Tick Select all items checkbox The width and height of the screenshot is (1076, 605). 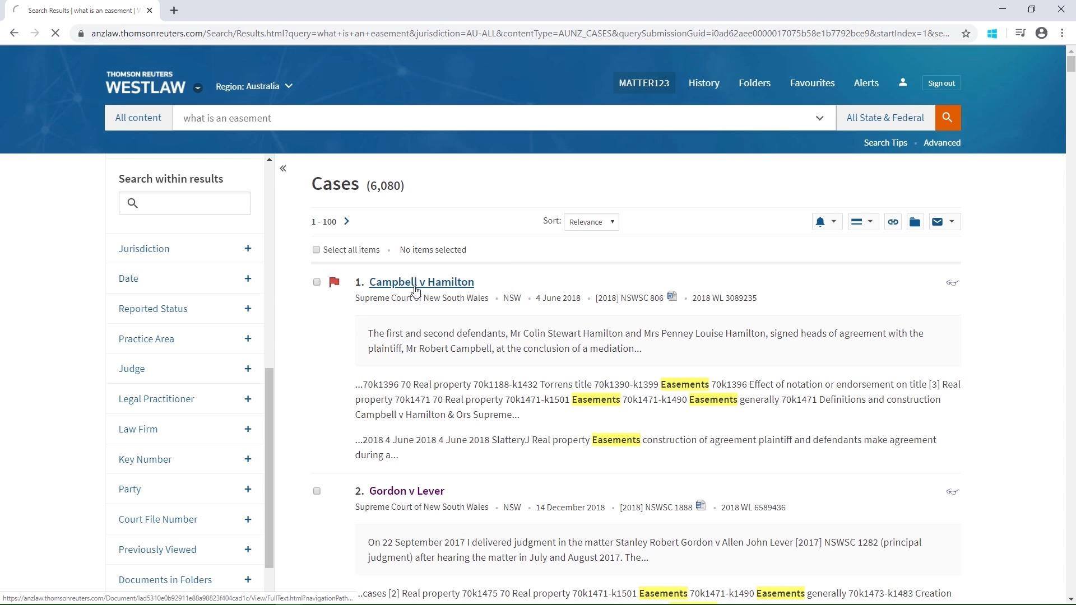tap(316, 250)
